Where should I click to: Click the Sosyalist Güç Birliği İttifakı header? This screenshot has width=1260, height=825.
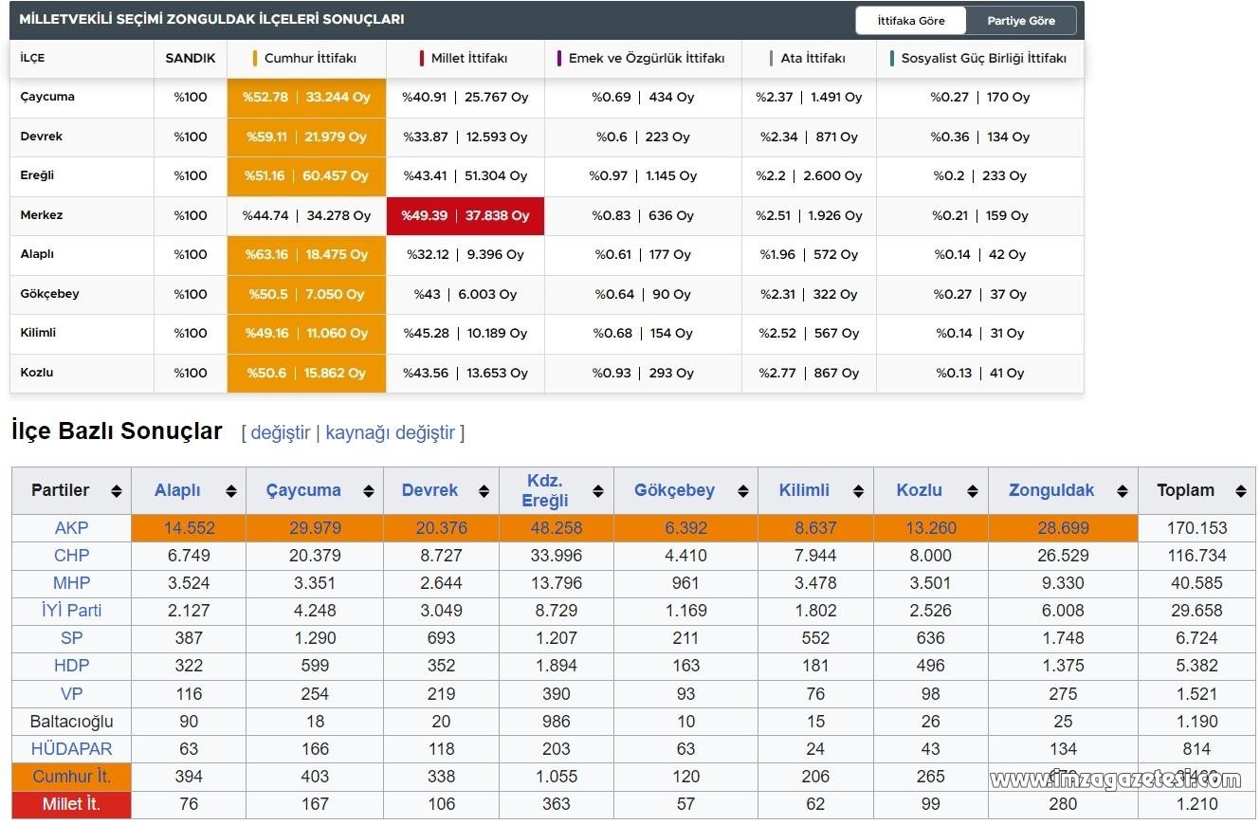pyautogui.click(x=980, y=58)
